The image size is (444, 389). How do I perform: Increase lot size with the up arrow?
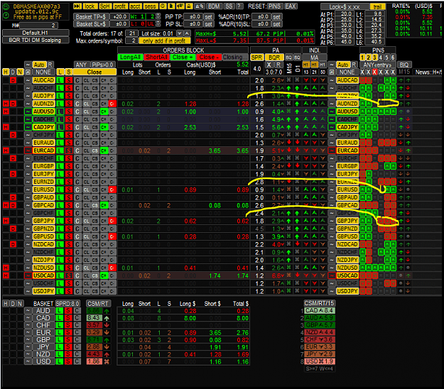pyautogui.click(x=187, y=33)
